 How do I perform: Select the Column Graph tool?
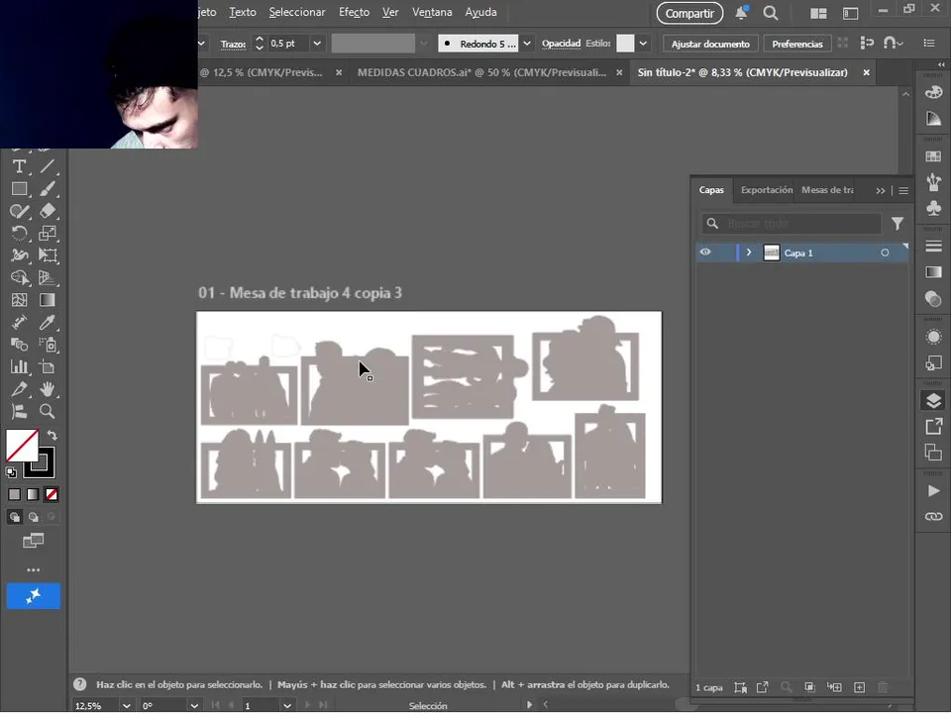[x=19, y=366]
